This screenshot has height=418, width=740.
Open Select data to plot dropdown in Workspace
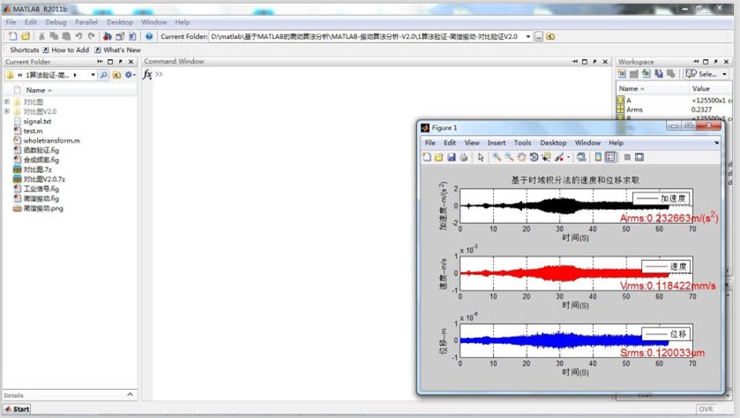tap(724, 74)
